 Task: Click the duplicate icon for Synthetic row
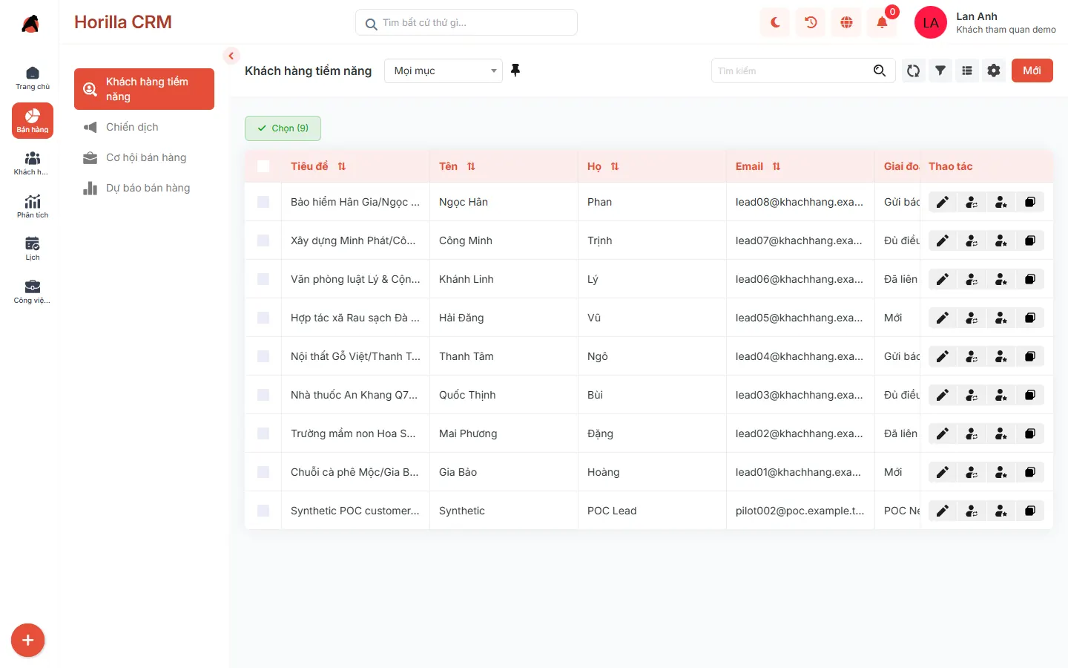(x=1030, y=511)
